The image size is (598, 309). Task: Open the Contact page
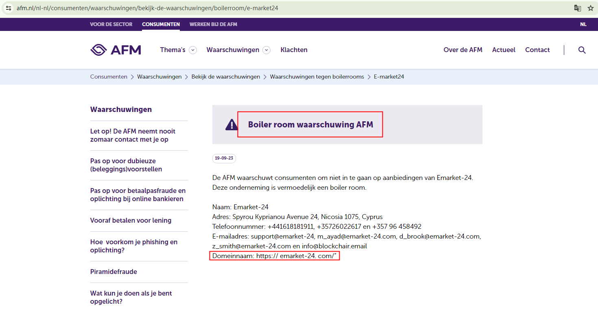point(537,50)
